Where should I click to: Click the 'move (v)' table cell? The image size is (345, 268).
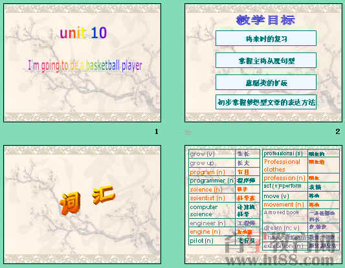[285, 195]
